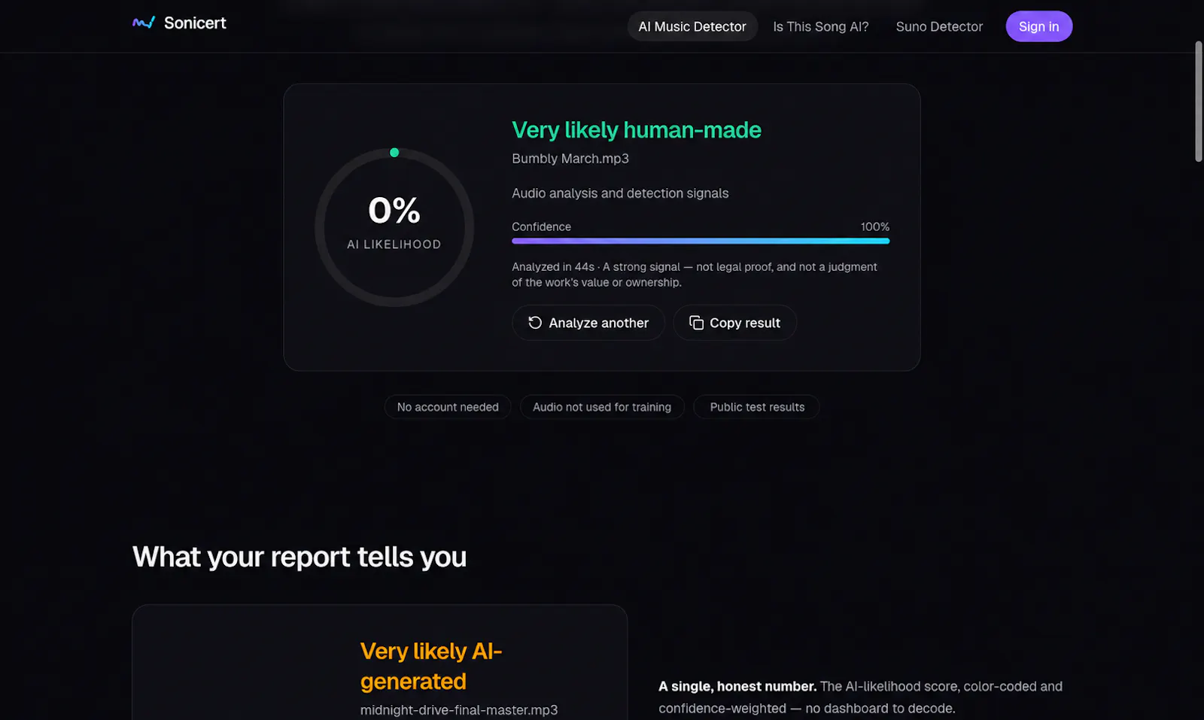Select the No account needed pill

coord(448,407)
